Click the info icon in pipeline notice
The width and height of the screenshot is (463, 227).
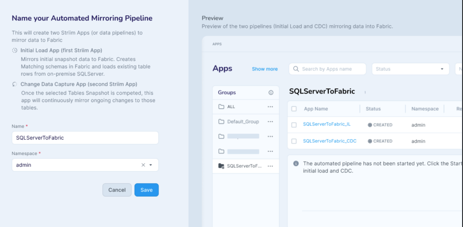click(x=296, y=164)
